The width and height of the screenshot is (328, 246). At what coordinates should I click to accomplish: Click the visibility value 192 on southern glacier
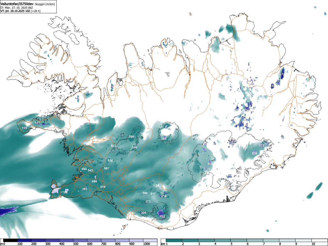click(162, 217)
